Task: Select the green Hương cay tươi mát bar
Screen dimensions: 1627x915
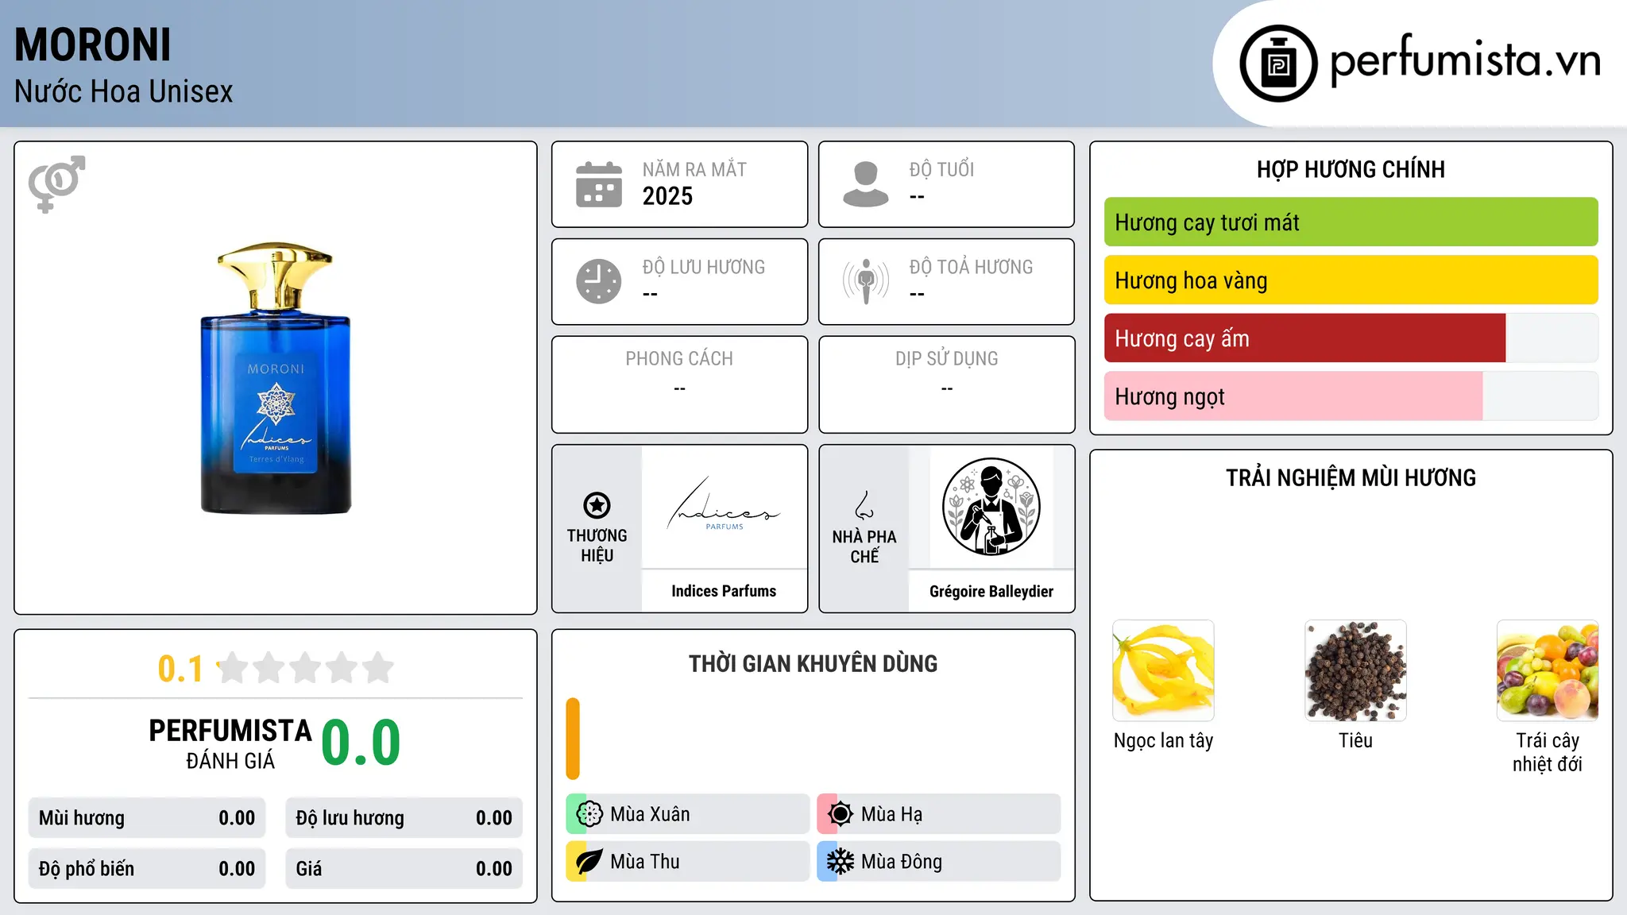Action: [x=1351, y=222]
